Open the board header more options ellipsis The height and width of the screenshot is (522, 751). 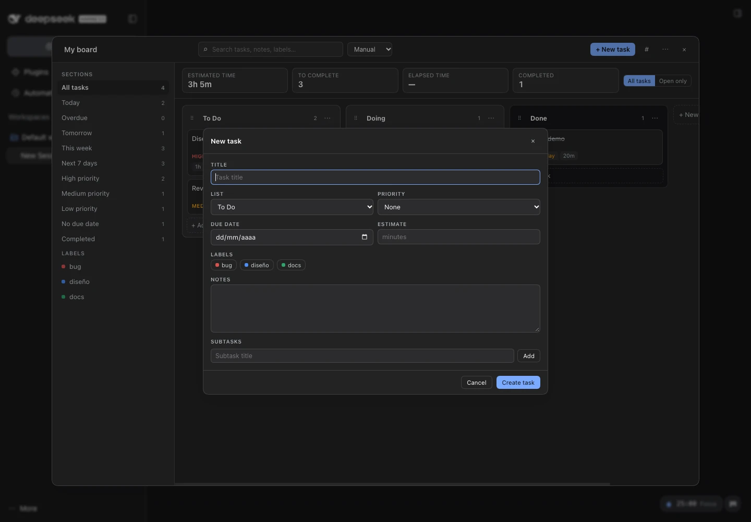(x=665, y=50)
